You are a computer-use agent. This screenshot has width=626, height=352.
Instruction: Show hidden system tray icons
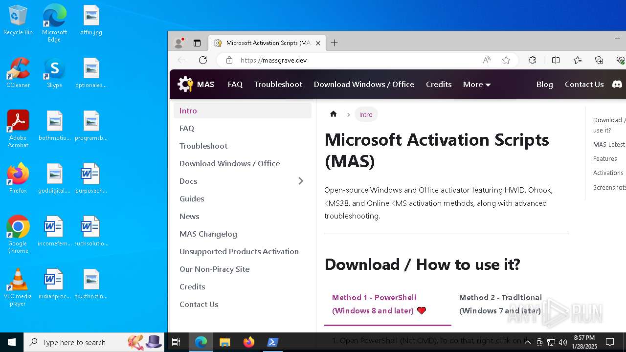pyautogui.click(x=527, y=342)
